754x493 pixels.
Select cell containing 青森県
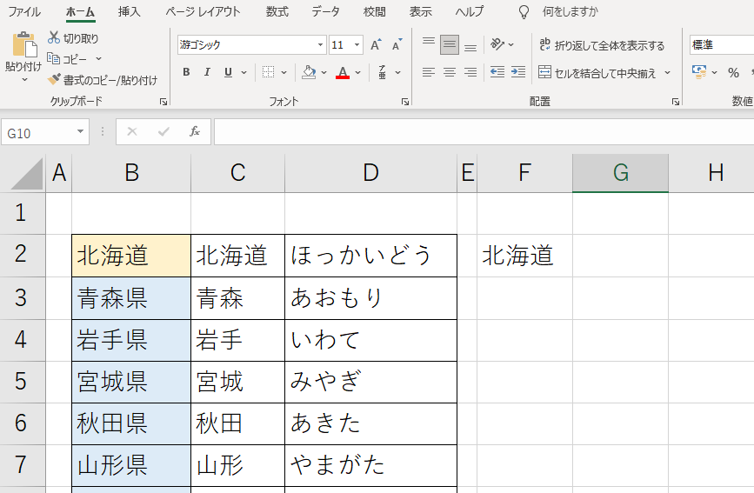click(131, 298)
